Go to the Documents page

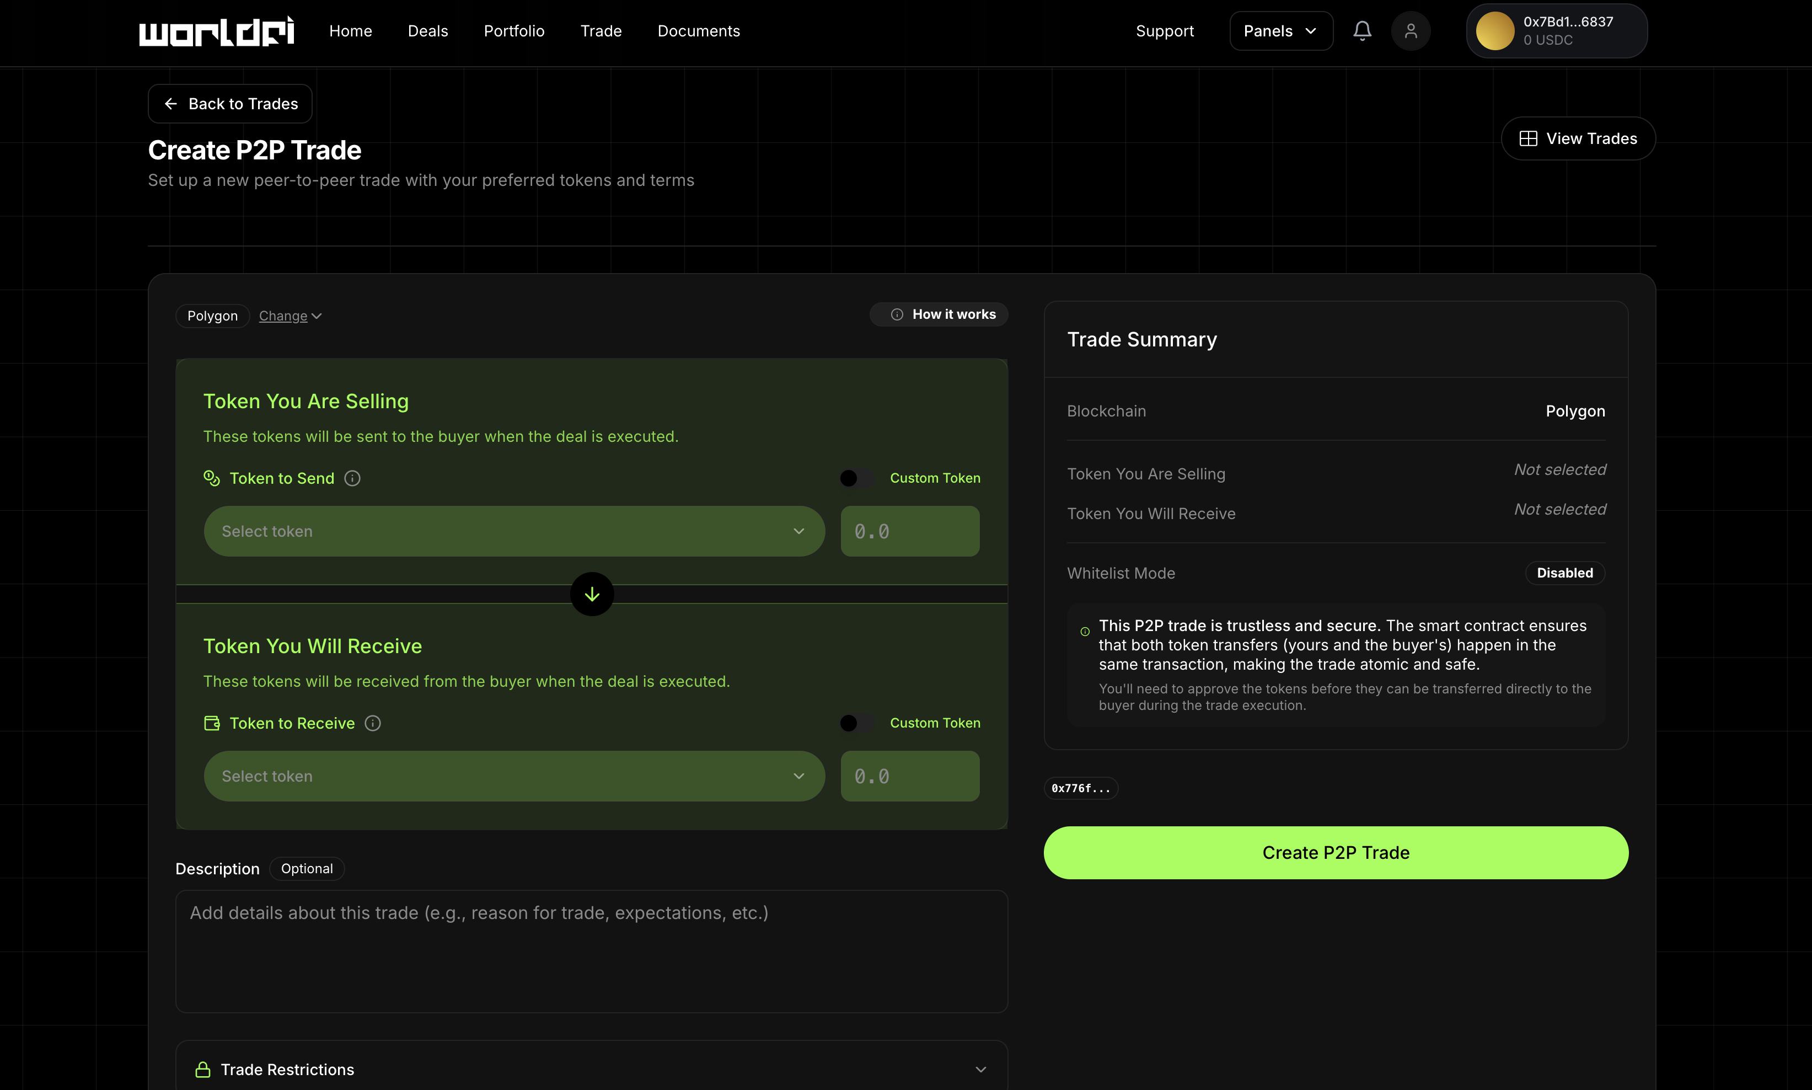click(x=698, y=31)
